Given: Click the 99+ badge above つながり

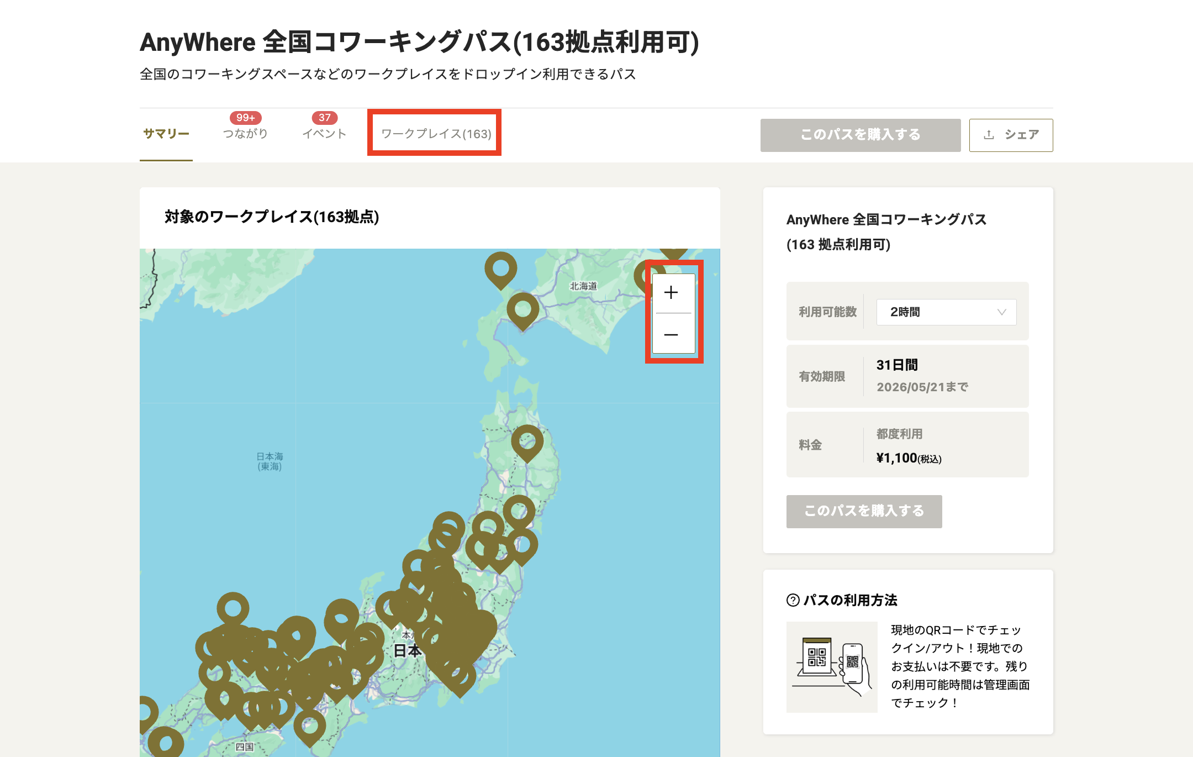Looking at the screenshot, I should coord(245,117).
